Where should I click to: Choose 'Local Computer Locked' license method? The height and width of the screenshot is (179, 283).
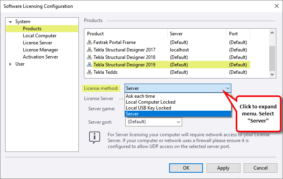150,102
